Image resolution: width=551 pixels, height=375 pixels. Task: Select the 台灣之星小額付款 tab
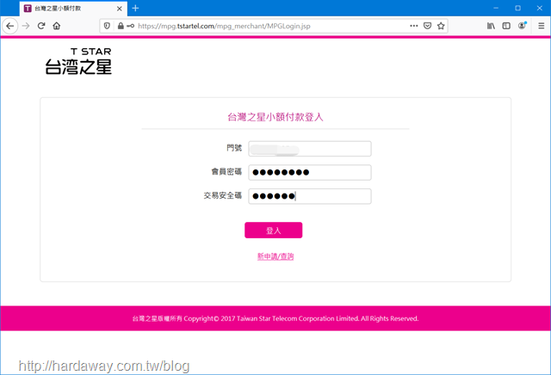(x=73, y=9)
